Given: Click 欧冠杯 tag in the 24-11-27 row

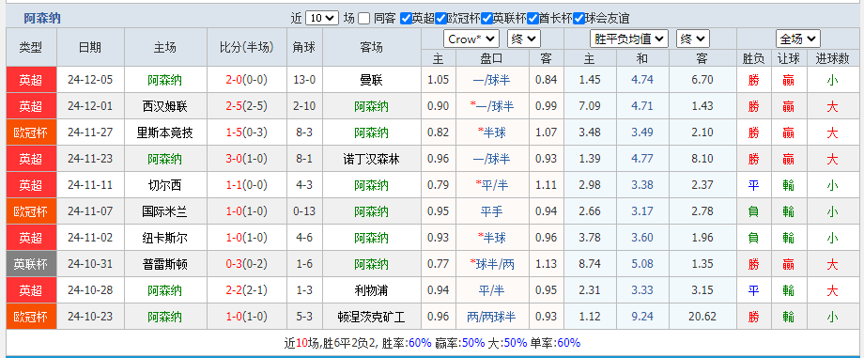Looking at the screenshot, I should tap(31, 132).
